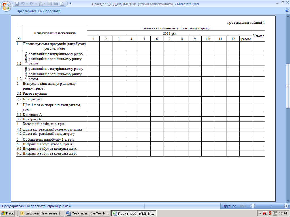Viewport: 290px width, 217px height.
Task: Click the 2011 рік header cell
Action: tap(170, 33)
